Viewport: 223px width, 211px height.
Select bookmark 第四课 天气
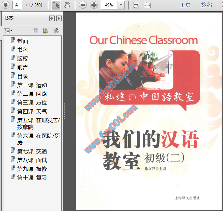tap(32, 112)
